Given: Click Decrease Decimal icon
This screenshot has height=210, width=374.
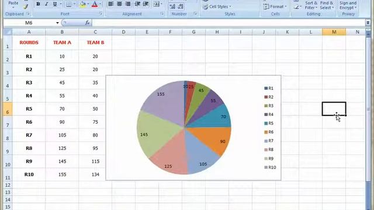Looking at the screenshot, I should [x=181, y=6].
